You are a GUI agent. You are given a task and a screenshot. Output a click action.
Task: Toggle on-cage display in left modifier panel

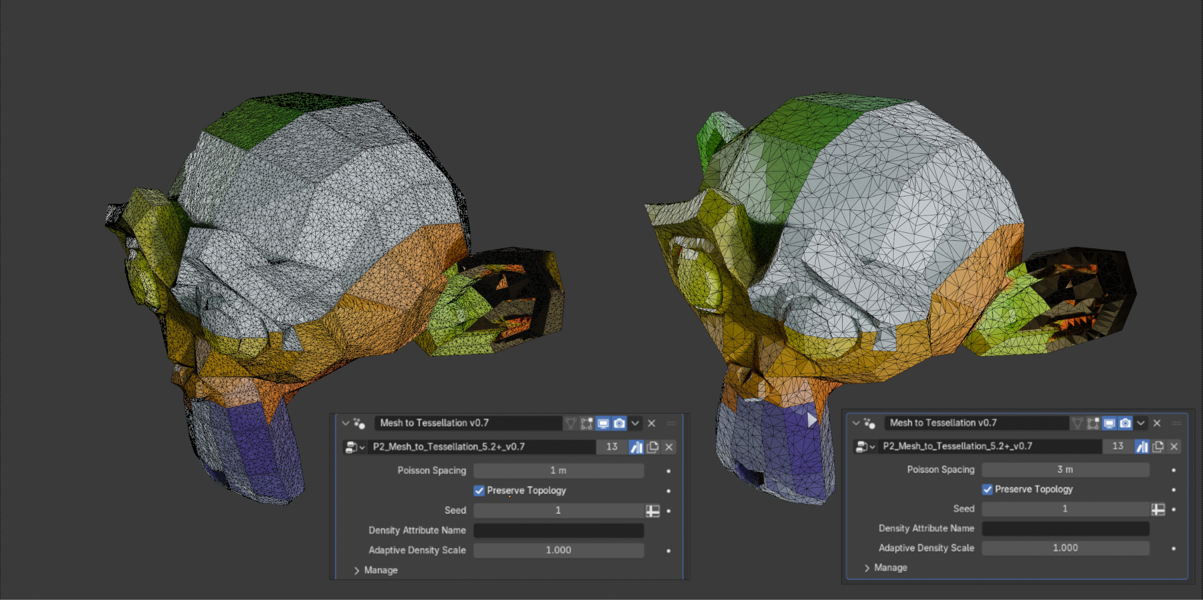[570, 423]
